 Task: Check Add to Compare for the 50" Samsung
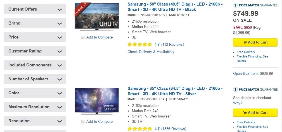82,37
